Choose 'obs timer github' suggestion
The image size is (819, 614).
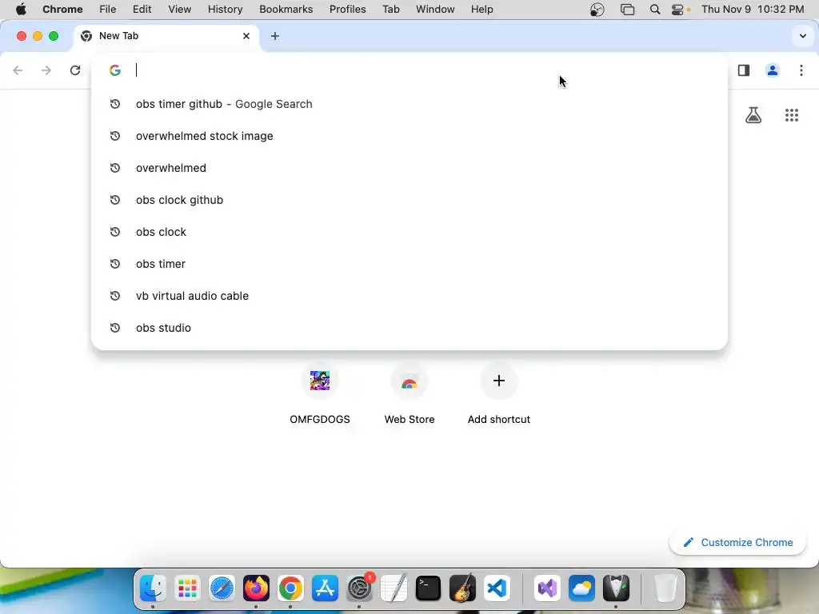pos(409,104)
